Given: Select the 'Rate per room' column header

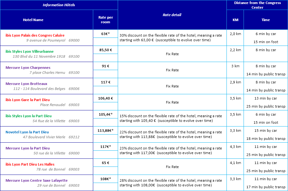Looking at the screenshot, I should [x=106, y=20].
